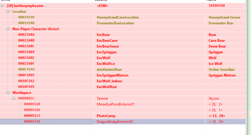
Task: Click the < 26, 2> cell coordinates
Action: click(215, 104)
